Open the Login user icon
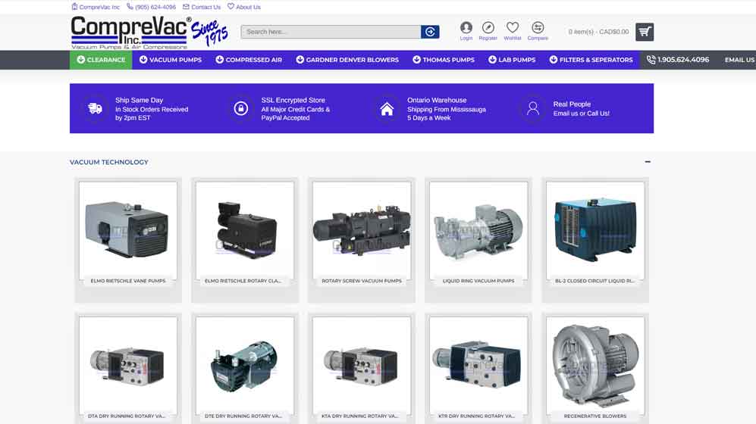 click(x=466, y=28)
